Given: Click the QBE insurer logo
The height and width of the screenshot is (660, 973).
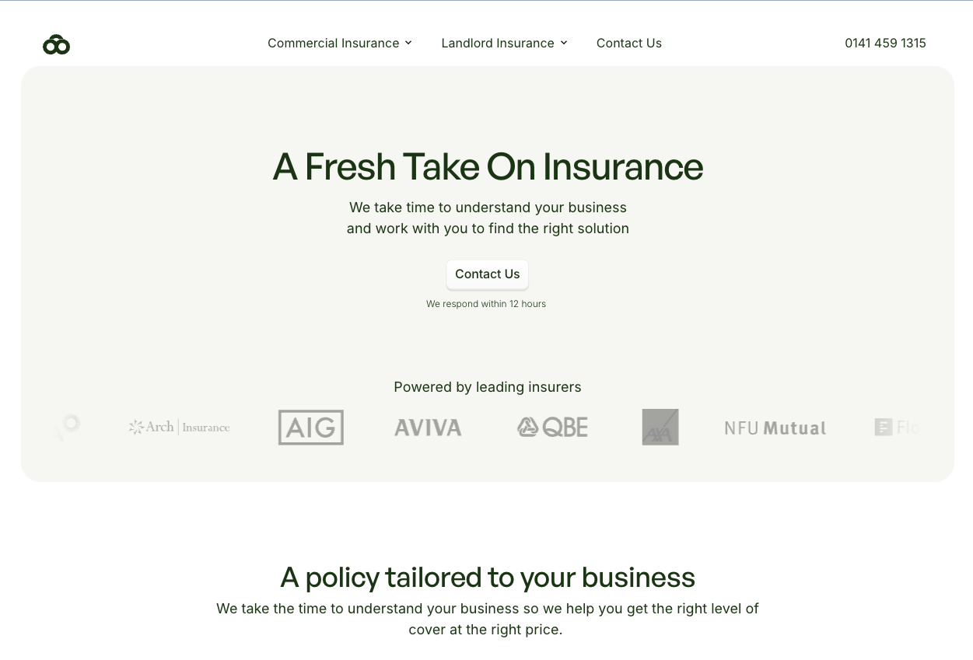Looking at the screenshot, I should coord(552,427).
